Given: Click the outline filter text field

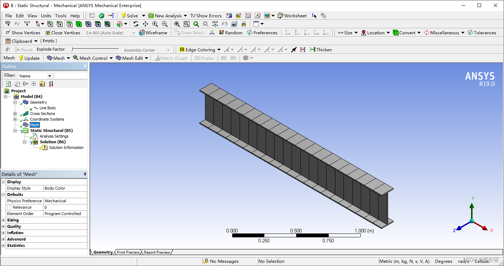Looking at the screenshot, I should pyautogui.click(x=71, y=76).
